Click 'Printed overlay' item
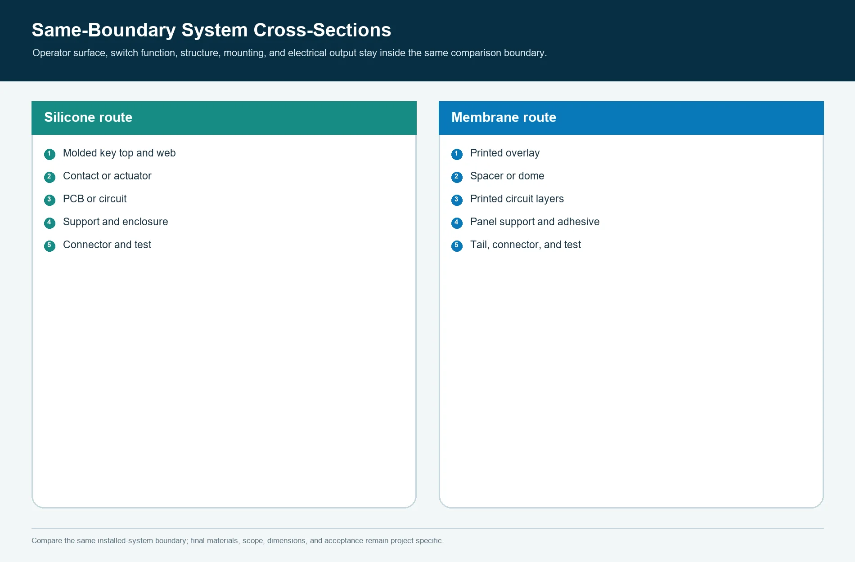The height and width of the screenshot is (562, 855). click(x=505, y=153)
